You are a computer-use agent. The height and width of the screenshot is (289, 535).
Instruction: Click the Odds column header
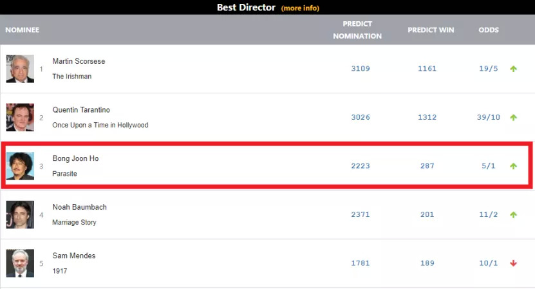[489, 30]
